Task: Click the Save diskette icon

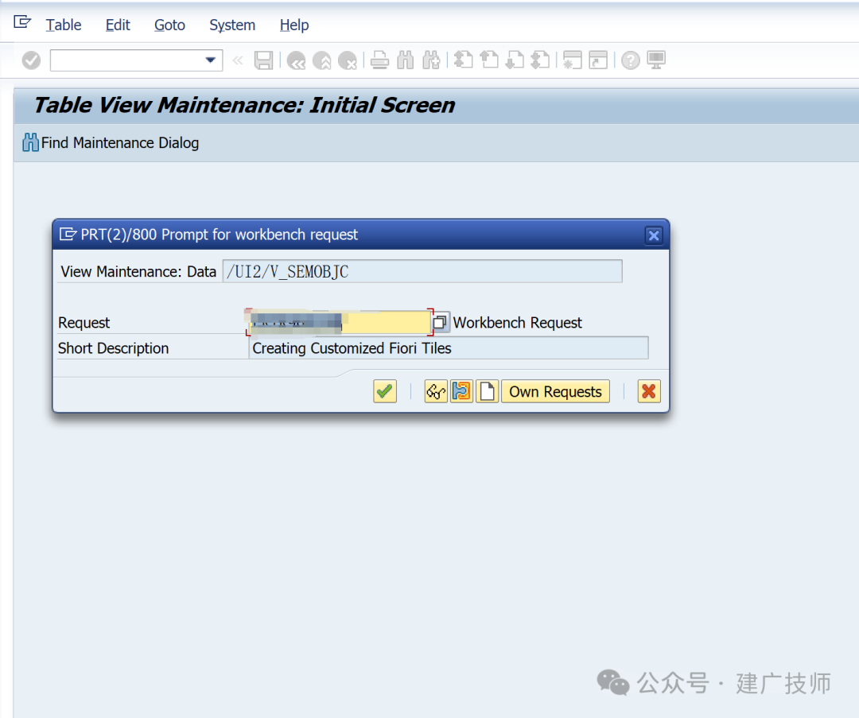Action: coord(263,60)
